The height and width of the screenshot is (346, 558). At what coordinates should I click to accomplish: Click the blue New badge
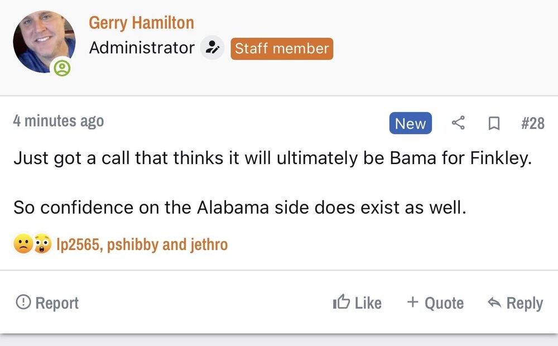tap(411, 123)
